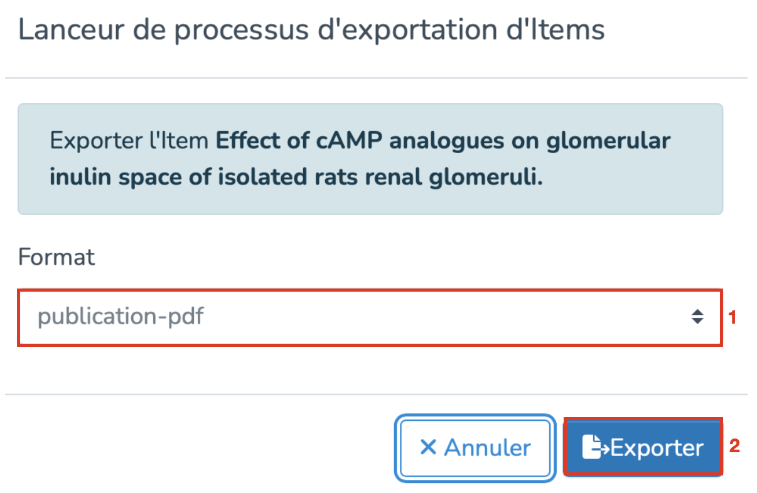Screen dimensions: 757x493
Task: Click the X icon beside Annuler
Action: (428, 448)
